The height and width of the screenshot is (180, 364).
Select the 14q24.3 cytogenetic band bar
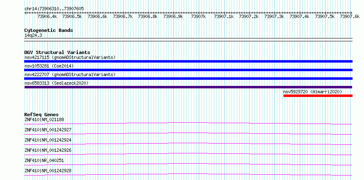coord(188,40)
